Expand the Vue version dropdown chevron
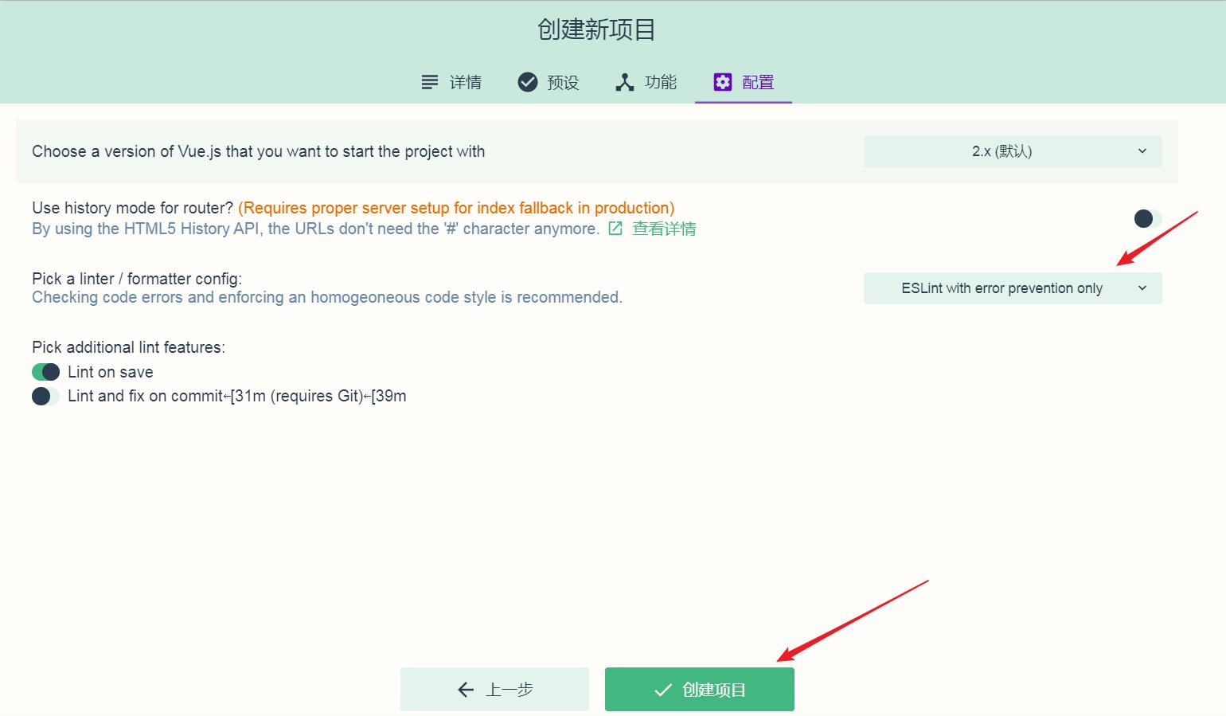The width and height of the screenshot is (1226, 716). coord(1142,151)
